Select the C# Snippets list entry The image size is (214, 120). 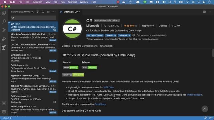click(33, 68)
